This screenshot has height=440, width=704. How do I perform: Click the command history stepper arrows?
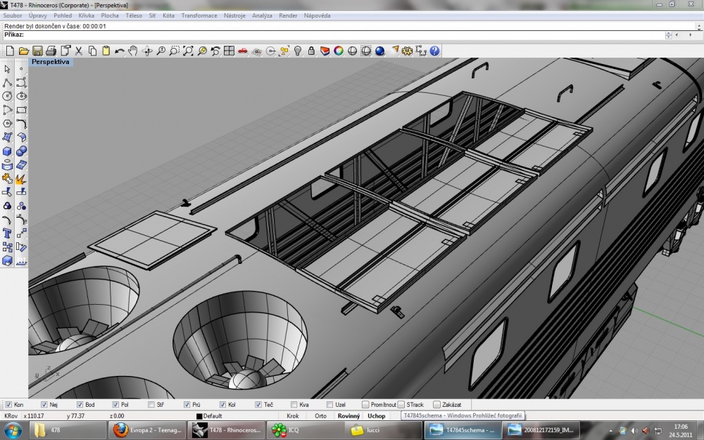669,35
